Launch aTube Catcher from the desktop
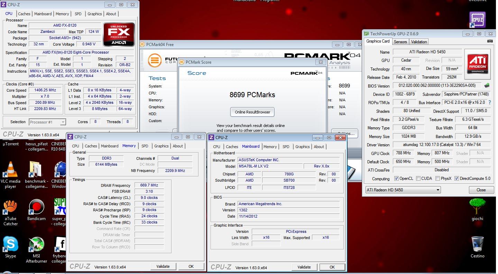 pos(10,212)
